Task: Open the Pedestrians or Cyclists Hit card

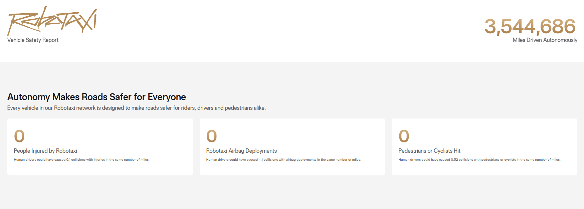Action: [x=484, y=147]
